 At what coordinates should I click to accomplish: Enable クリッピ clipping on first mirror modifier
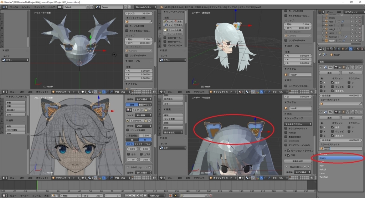tap(333, 87)
